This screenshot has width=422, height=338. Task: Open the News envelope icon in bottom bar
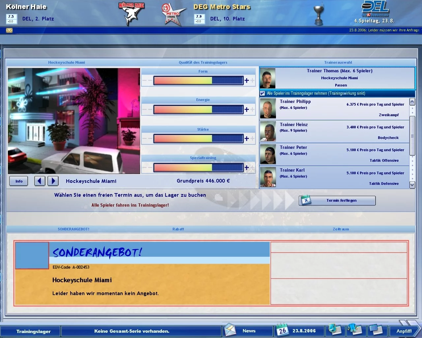(231, 330)
